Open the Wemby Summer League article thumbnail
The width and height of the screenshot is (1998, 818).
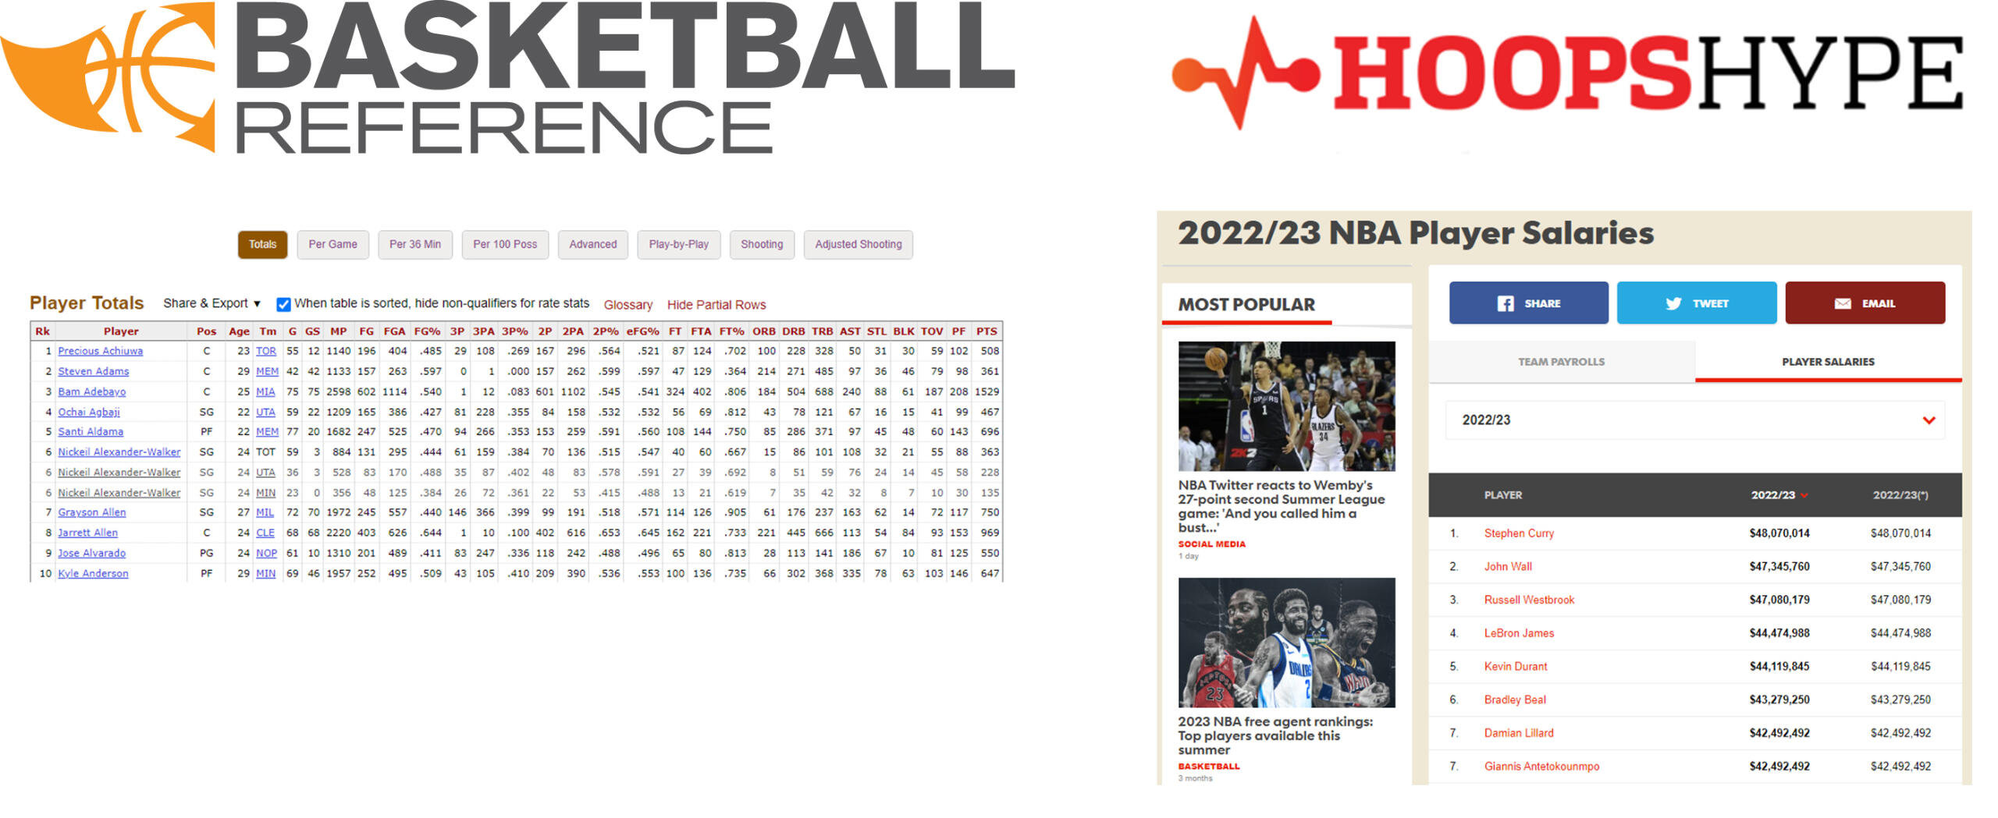[x=1285, y=405]
